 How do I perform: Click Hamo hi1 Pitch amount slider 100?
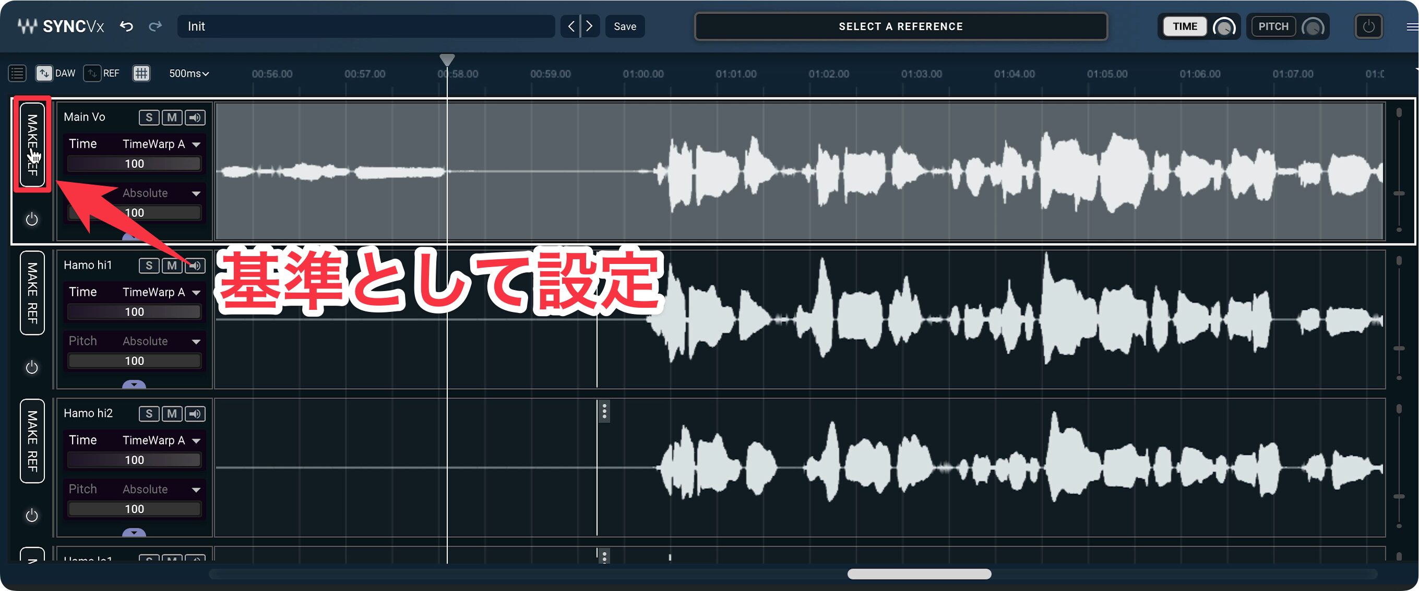click(135, 361)
